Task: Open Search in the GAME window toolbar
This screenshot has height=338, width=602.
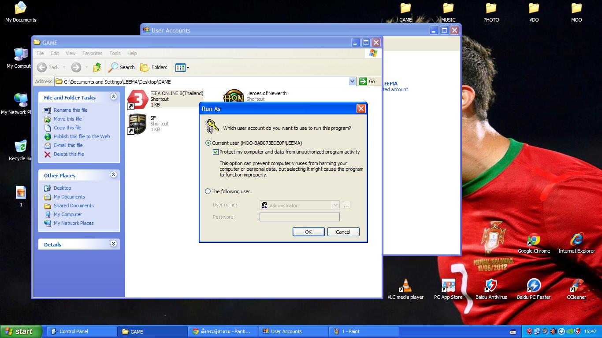Action: coord(122,67)
